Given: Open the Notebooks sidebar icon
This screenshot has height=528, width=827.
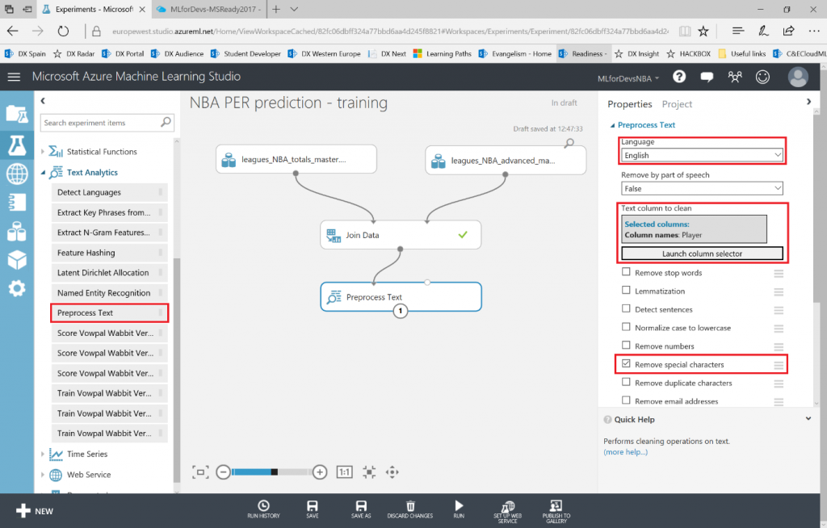Looking at the screenshot, I should pos(17,203).
